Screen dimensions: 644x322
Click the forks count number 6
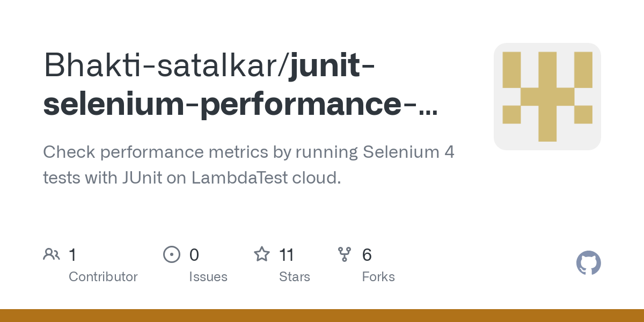tap(367, 254)
